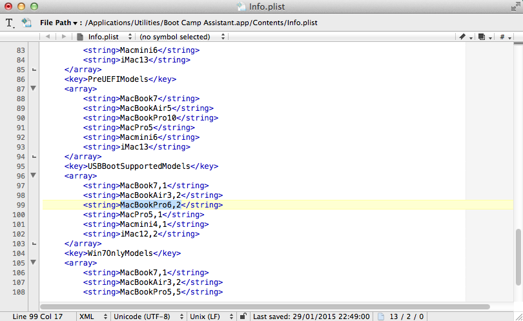Zoom window with the green button
523x321 pixels.
pos(34,6)
